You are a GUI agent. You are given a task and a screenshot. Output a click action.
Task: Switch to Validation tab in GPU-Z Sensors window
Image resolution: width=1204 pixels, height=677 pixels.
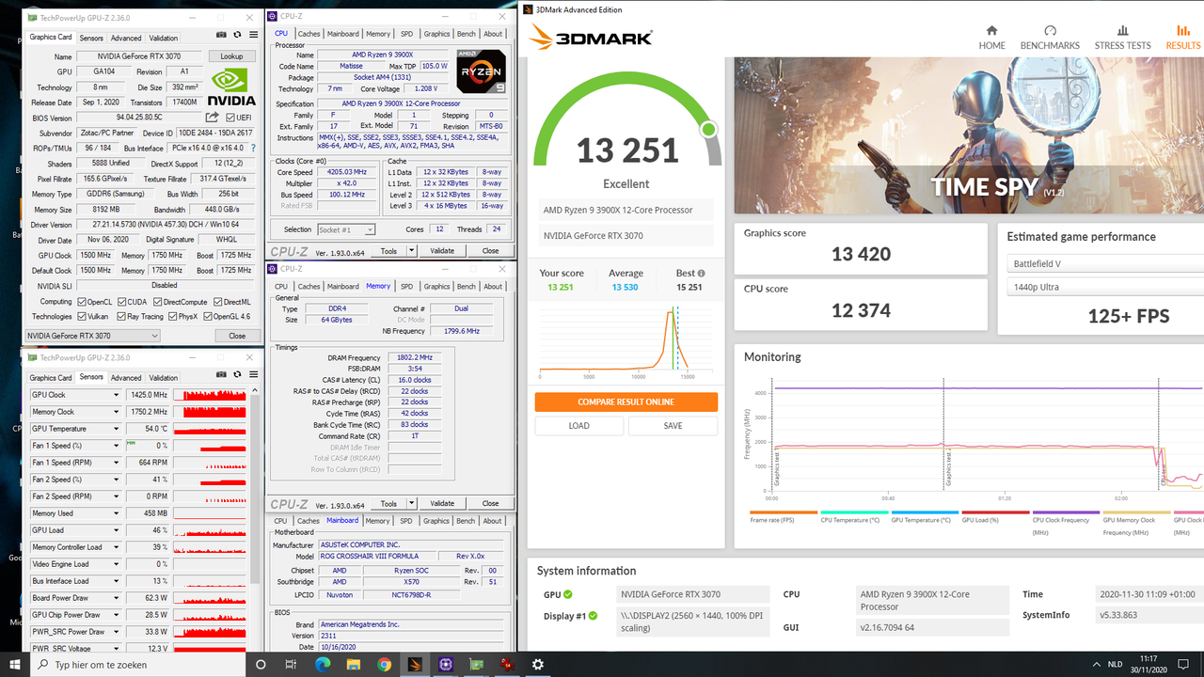click(x=164, y=378)
